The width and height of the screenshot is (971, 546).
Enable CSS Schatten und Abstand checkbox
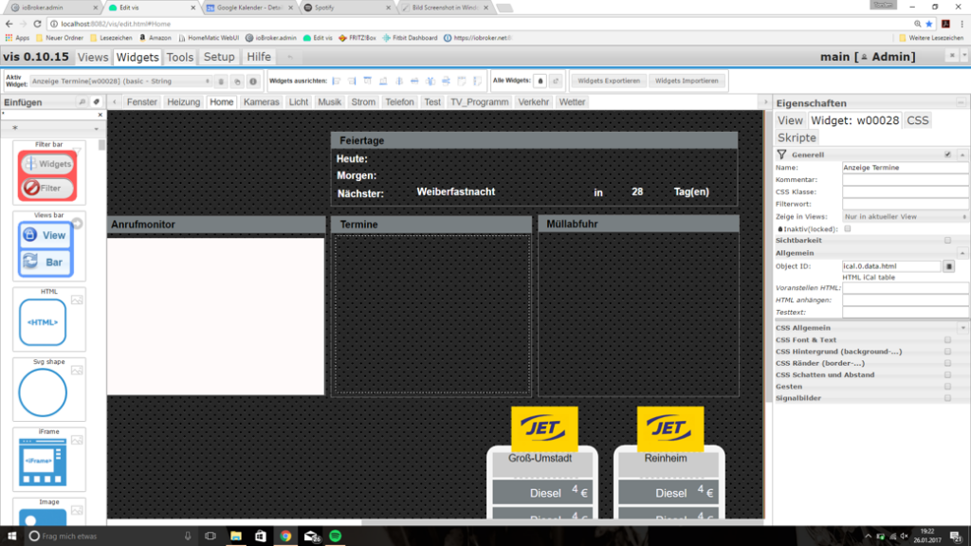coord(947,375)
